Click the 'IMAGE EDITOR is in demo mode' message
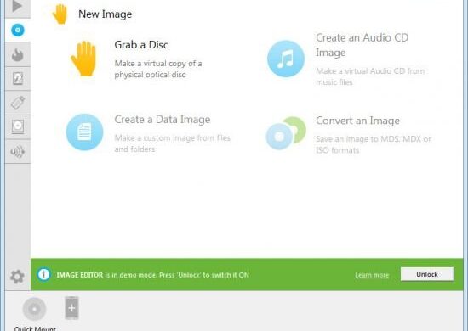Image resolution: width=468 pixels, height=331 pixels. [x=152, y=275]
